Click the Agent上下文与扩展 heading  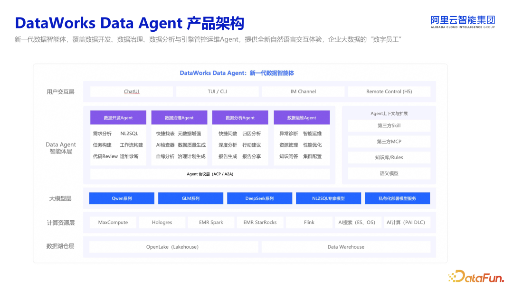pos(389,114)
